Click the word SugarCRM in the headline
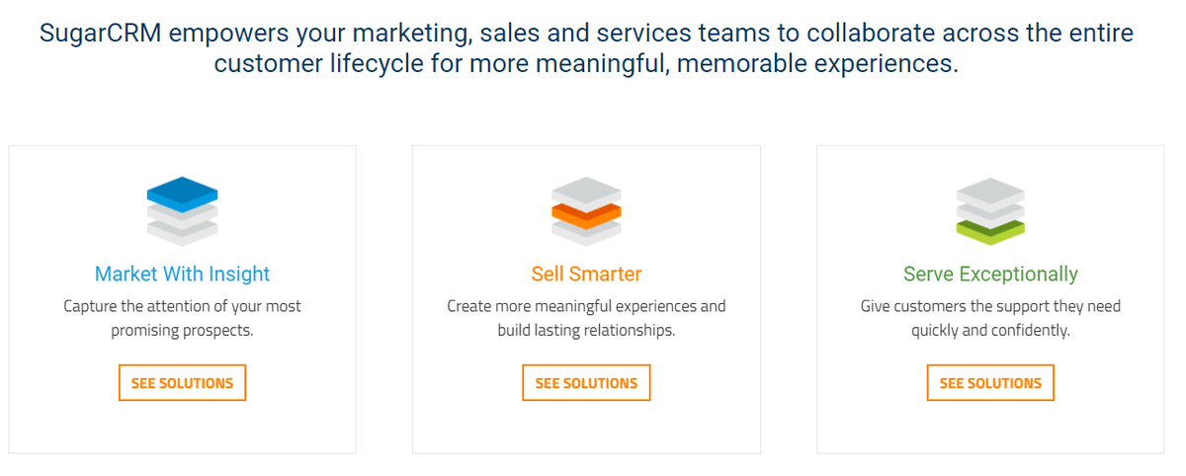Viewport: 1186px width, 476px height. [102, 34]
